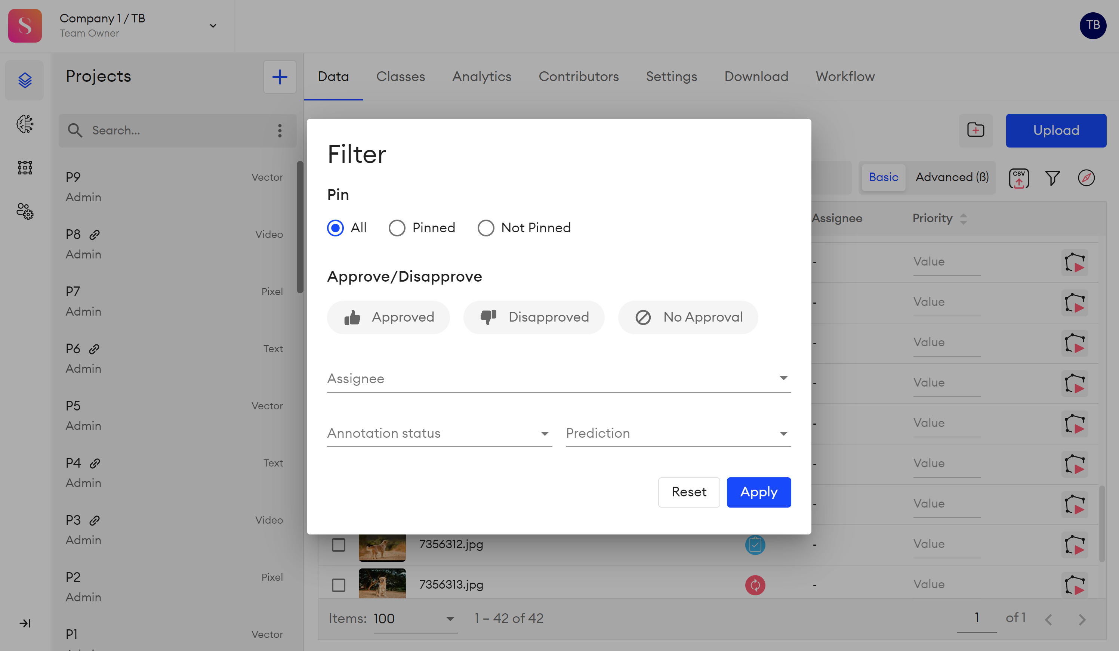The image size is (1119, 651).
Task: Toggle the Approved filter chip
Action: tap(389, 317)
